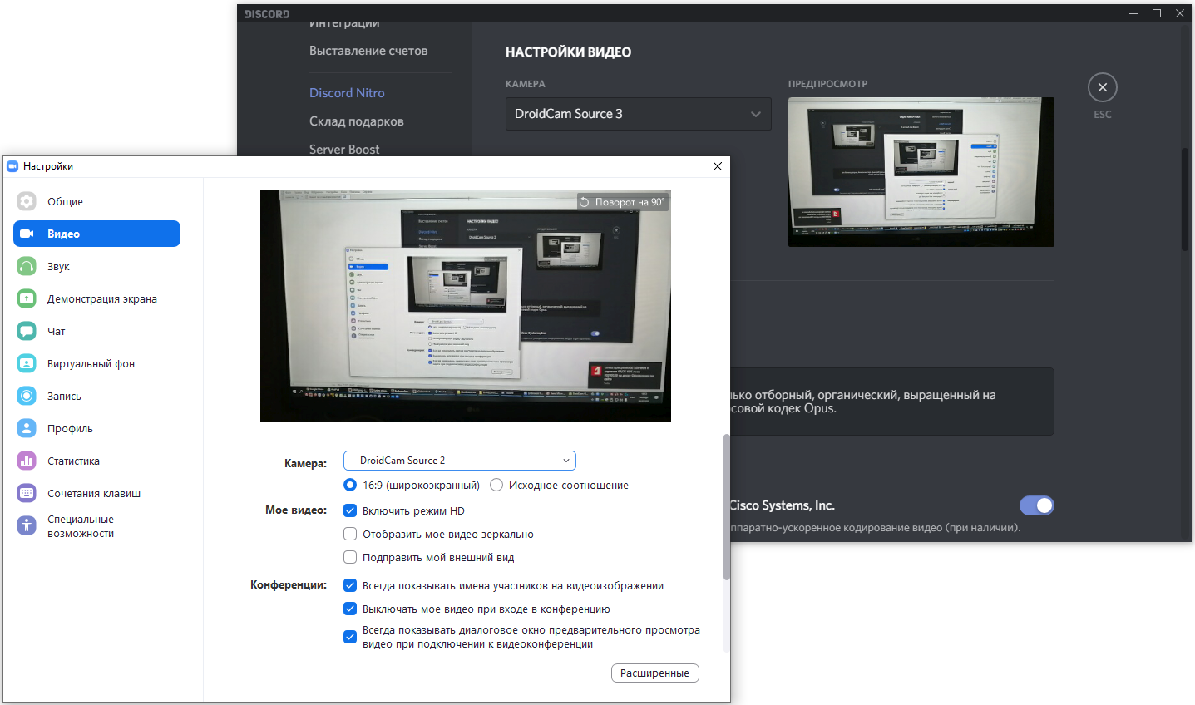Screen dimensions: 1195x705
Task: Click the profile icon beside Профиль
Action: pos(27,428)
